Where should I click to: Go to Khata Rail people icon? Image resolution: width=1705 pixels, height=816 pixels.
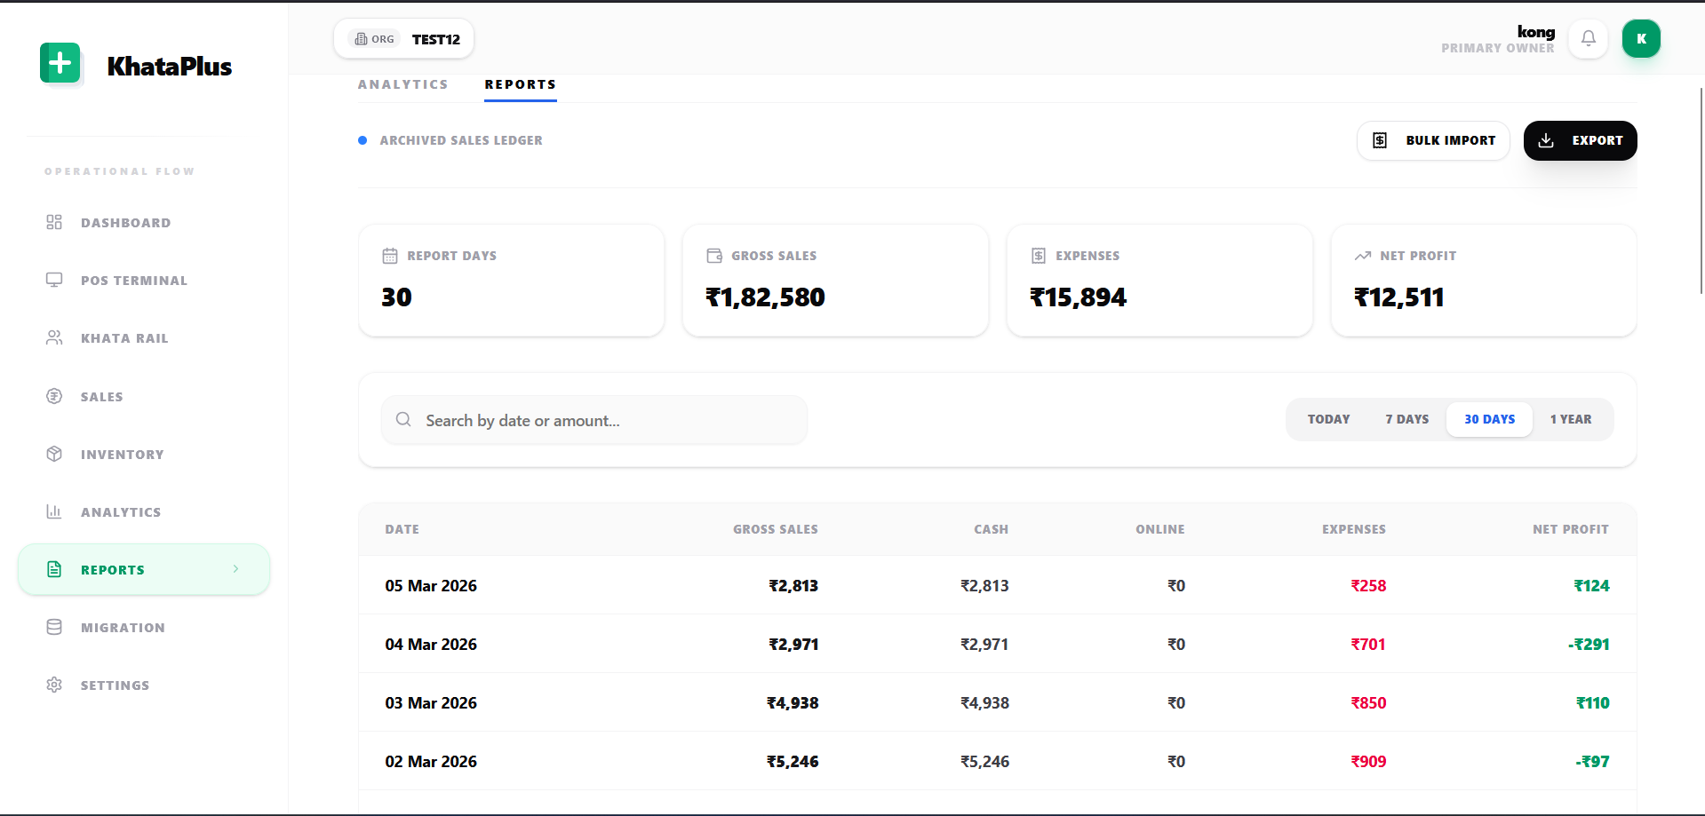[x=54, y=337]
